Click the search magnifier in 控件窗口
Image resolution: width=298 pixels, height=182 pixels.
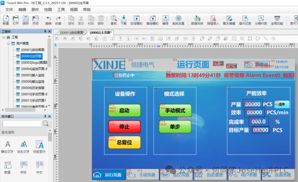46,123
